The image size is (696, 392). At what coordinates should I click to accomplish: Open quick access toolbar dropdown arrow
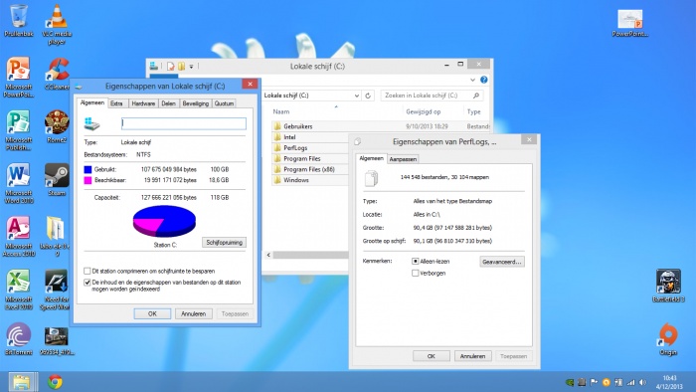coord(191,67)
